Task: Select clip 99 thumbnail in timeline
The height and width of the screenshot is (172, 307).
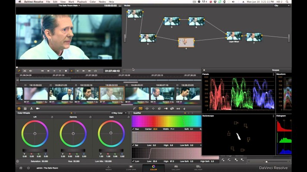Action: 162,94
